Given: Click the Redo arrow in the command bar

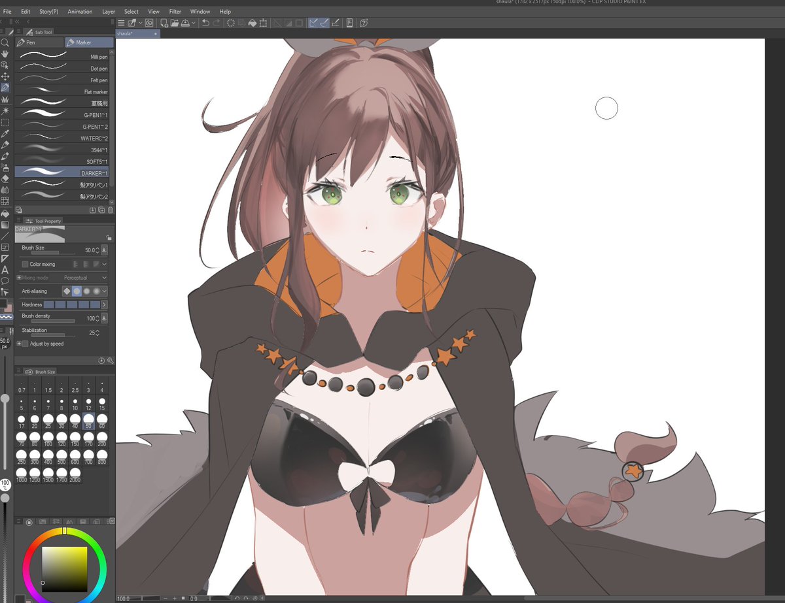Looking at the screenshot, I should [217, 23].
